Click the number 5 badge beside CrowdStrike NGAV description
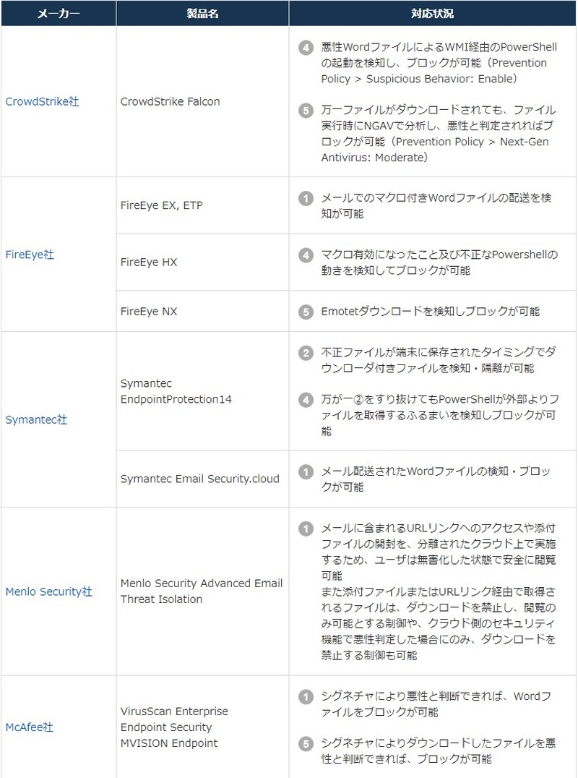The width and height of the screenshot is (578, 778). click(306, 111)
